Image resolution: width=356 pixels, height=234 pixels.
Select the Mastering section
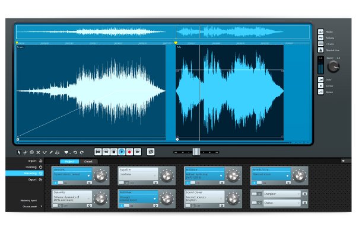24,173
